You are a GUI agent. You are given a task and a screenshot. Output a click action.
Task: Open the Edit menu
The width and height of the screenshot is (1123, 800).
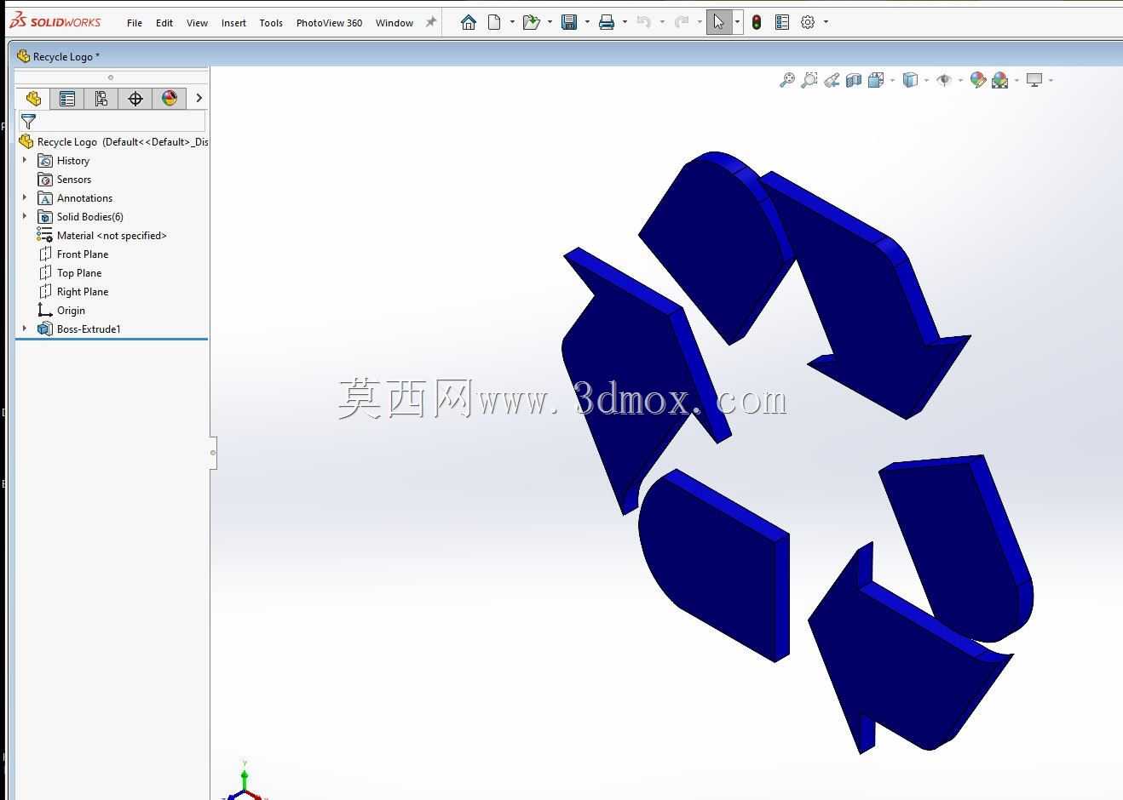point(164,23)
